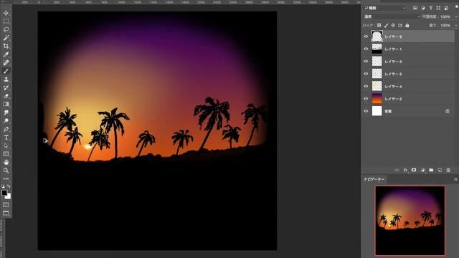
Task: Open the blend mode dropdown
Action: click(x=392, y=16)
